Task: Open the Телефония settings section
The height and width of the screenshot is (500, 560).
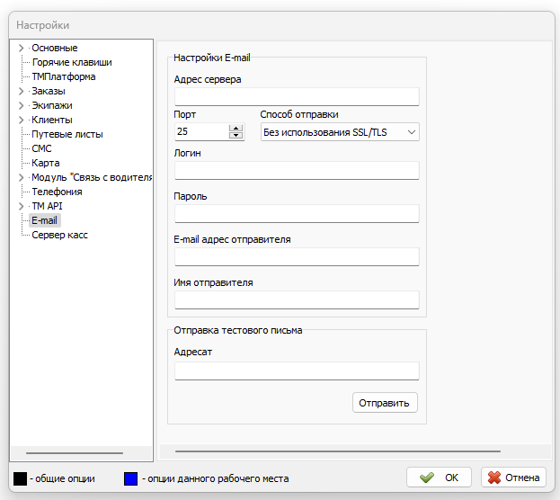Action: [x=57, y=192]
